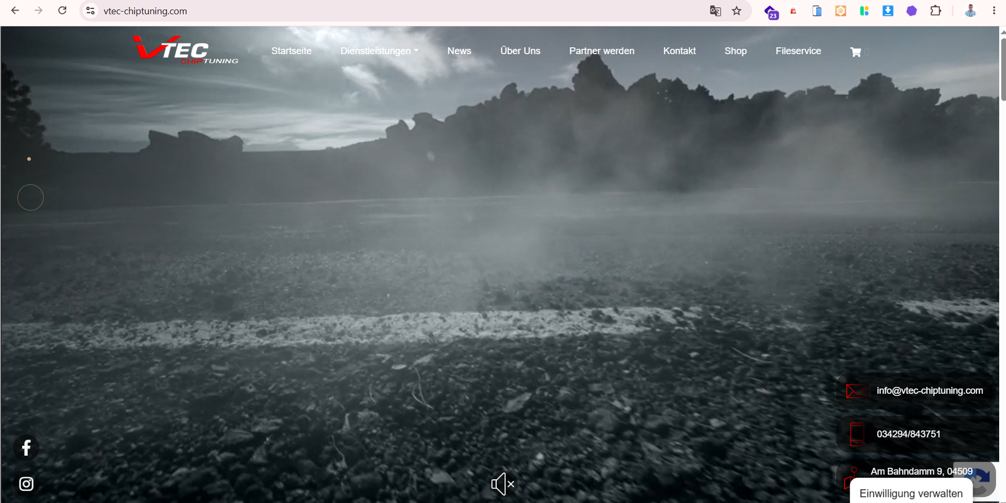
Task: Go back to the previous page
Action: (15, 11)
